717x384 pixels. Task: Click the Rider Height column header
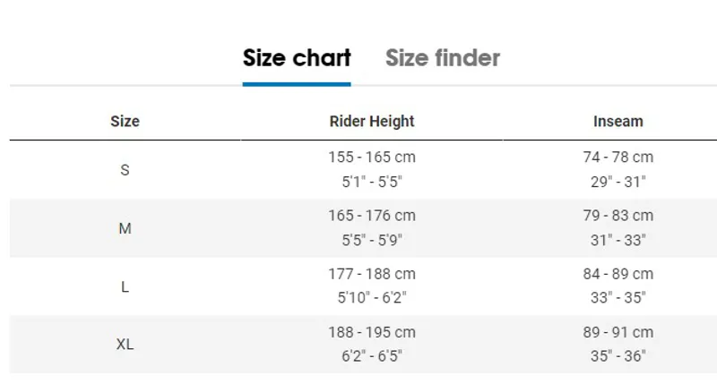[x=372, y=122]
